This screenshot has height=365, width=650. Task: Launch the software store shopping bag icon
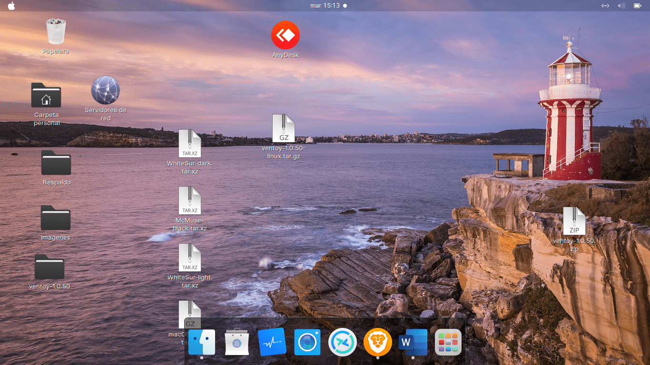pyautogui.click(x=236, y=342)
